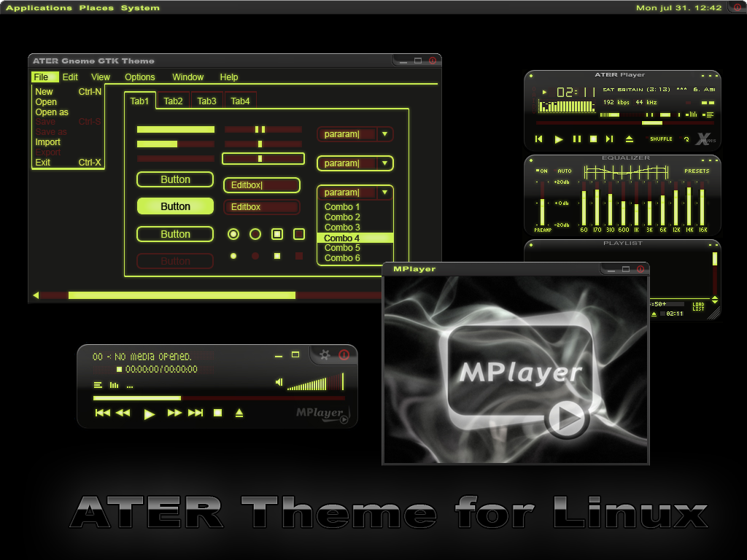
Task: Click the clock showing Mon jul 31
Action: 679,7
